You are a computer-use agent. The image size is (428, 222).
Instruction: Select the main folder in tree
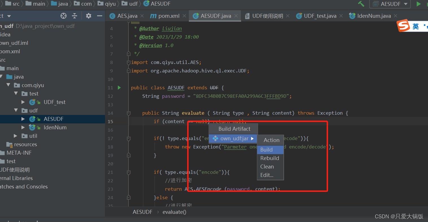[x=12, y=68]
